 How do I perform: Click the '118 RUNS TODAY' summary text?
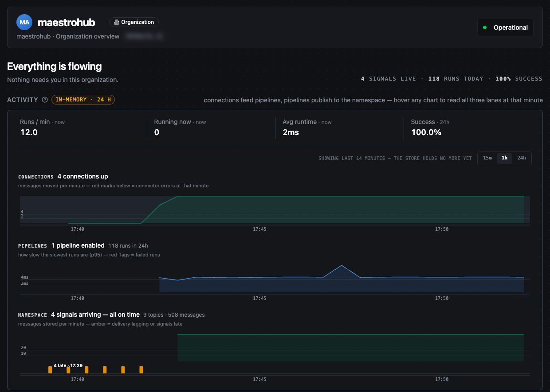pyautogui.click(x=456, y=79)
